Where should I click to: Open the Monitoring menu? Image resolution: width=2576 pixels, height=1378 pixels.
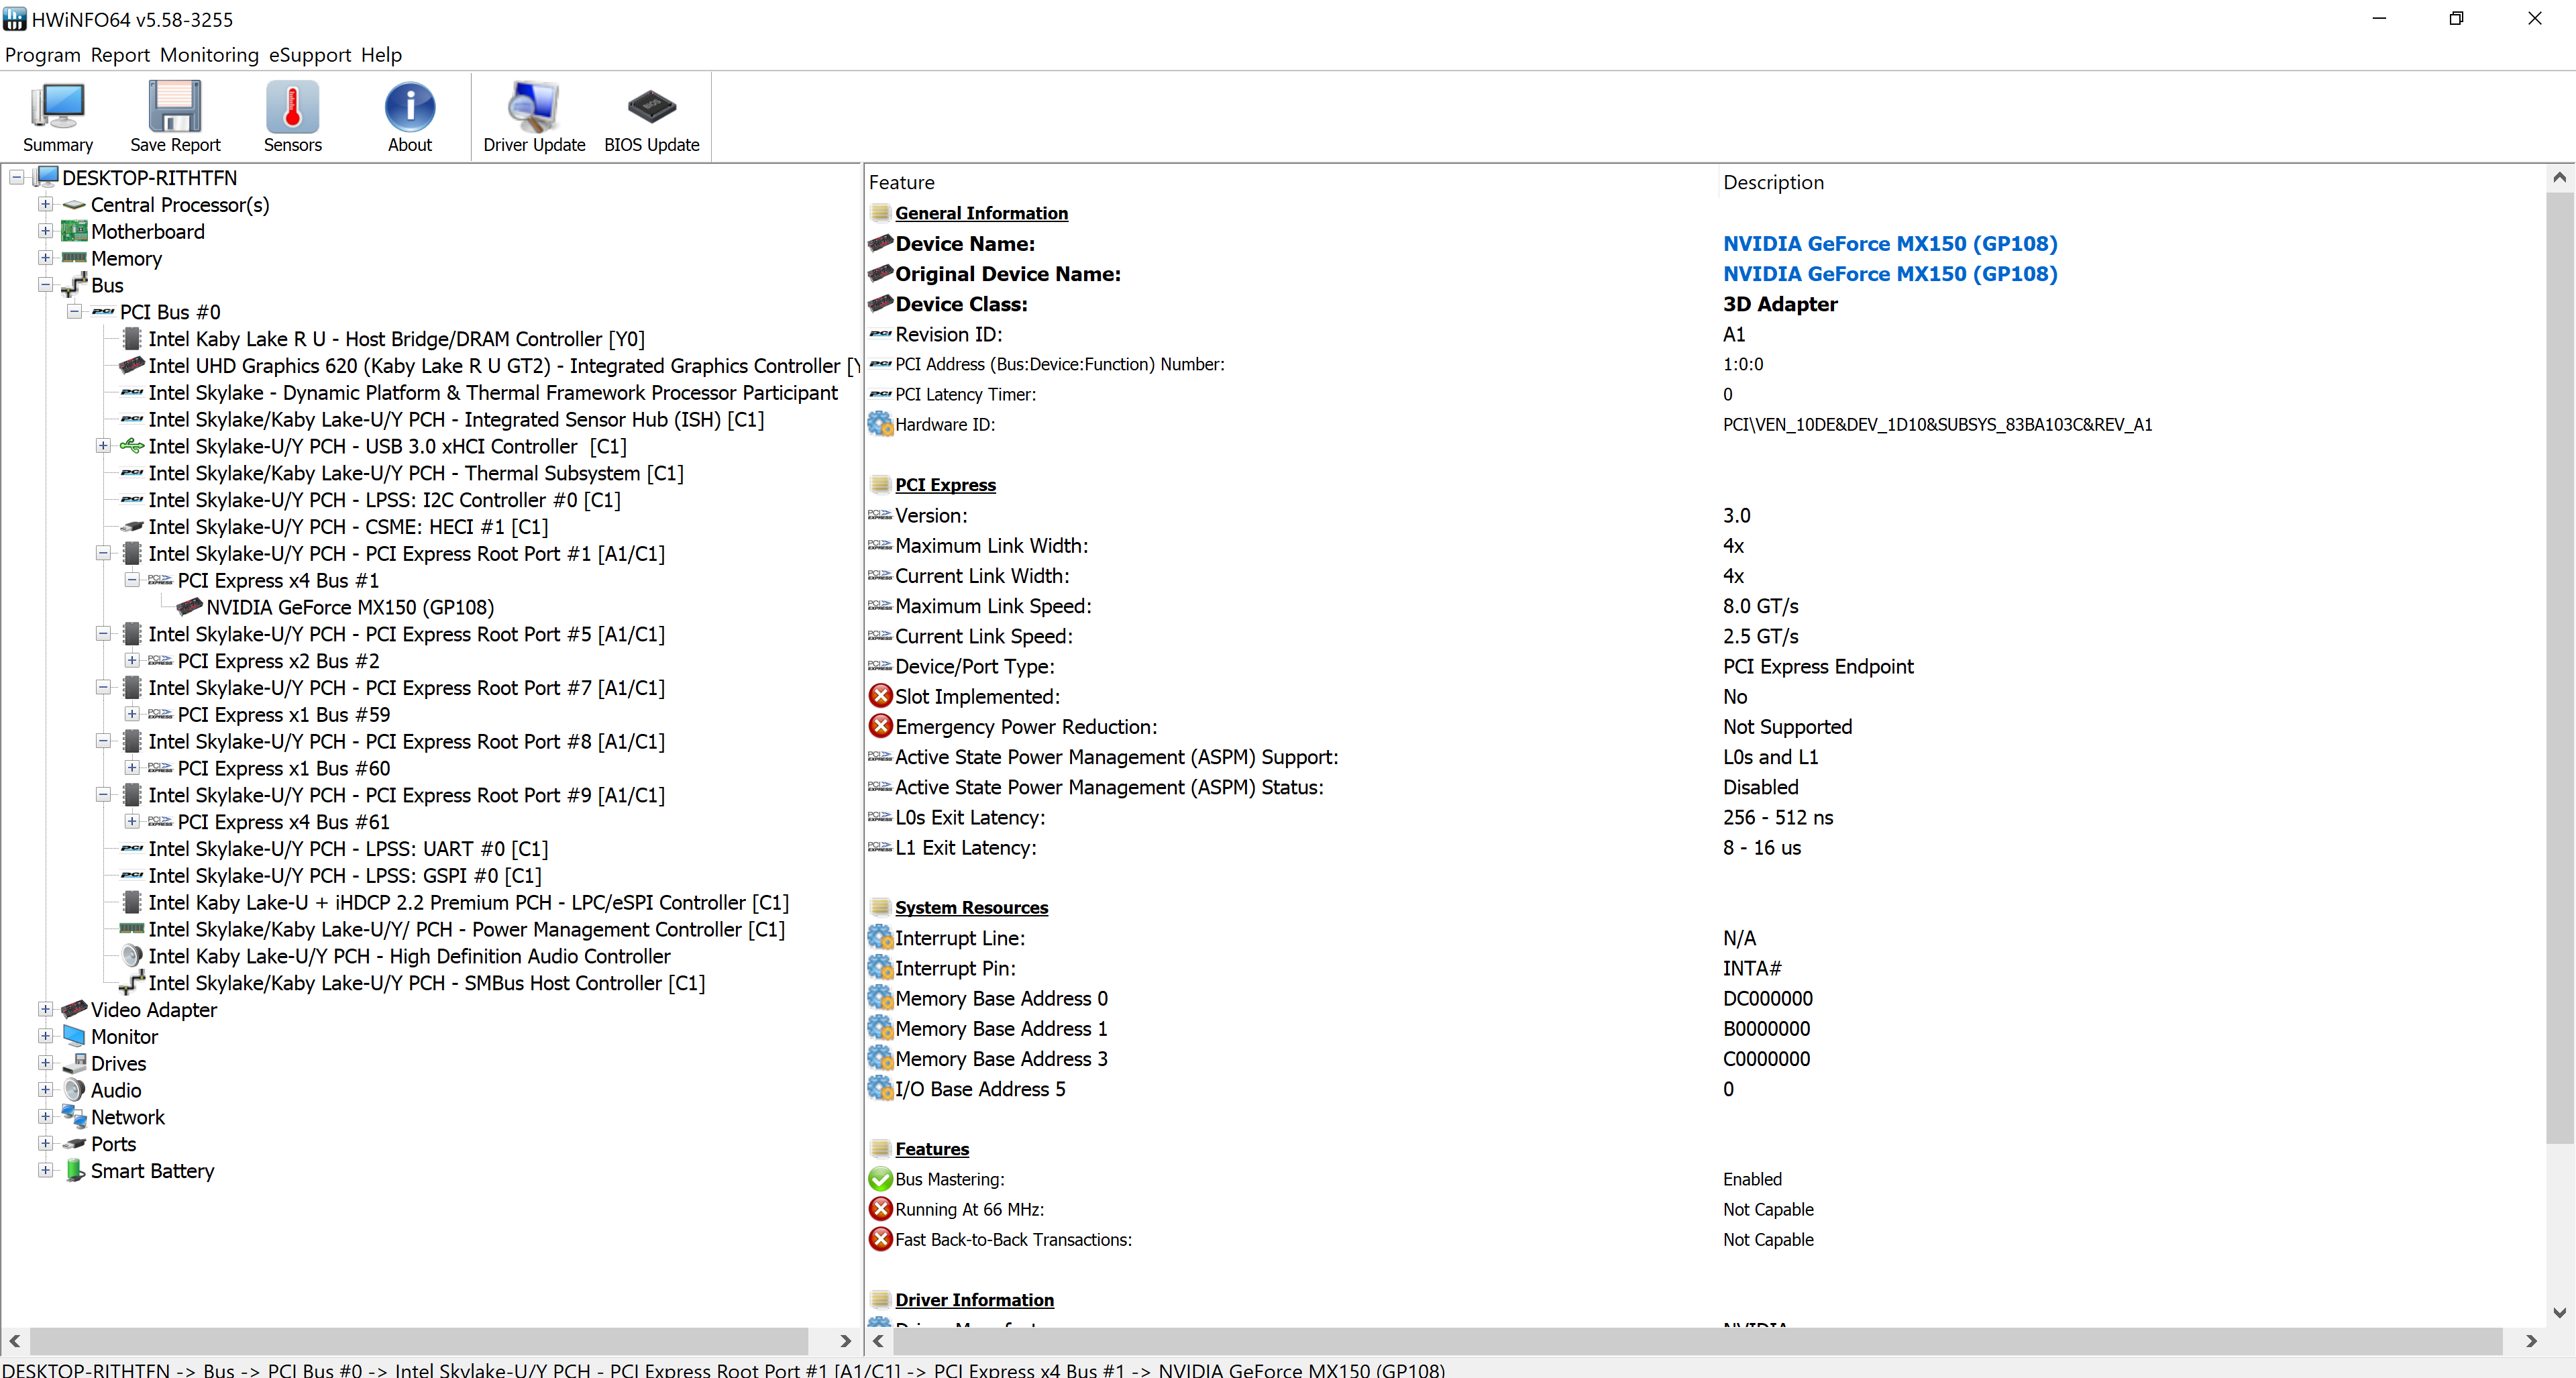209,55
